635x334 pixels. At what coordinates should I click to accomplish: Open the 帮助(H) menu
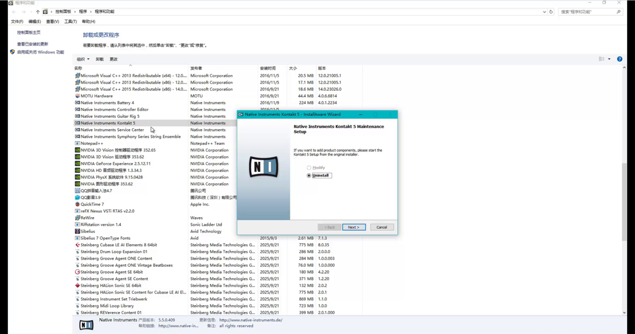(x=89, y=21)
